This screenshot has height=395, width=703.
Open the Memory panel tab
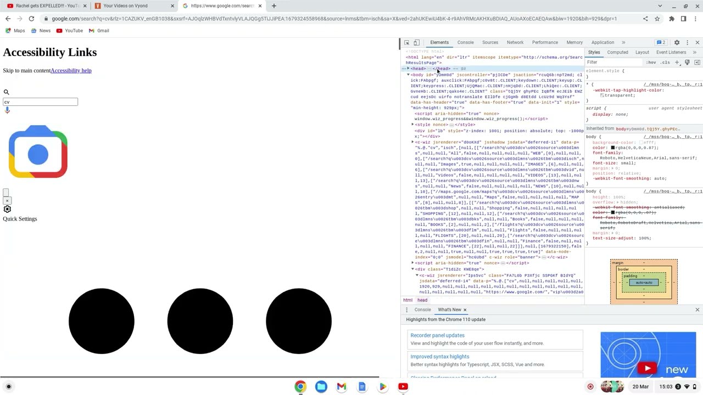click(x=574, y=42)
